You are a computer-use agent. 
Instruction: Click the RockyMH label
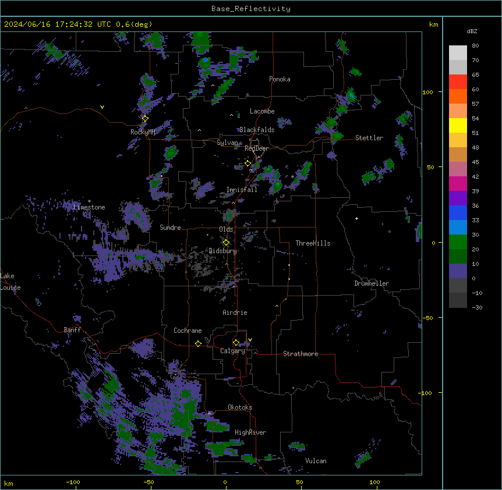143,132
